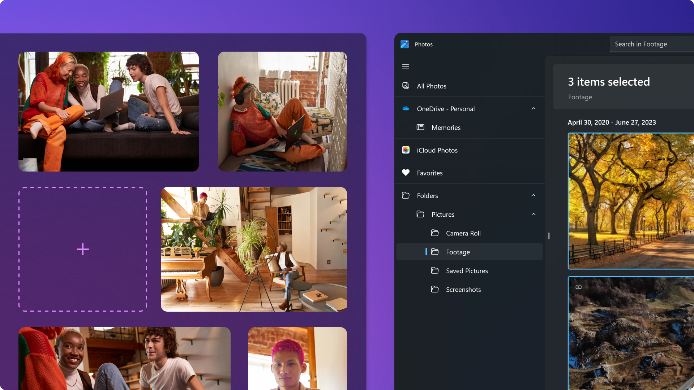The width and height of the screenshot is (694, 390).
Task: Select the All Photos gallery icon
Action: [406, 86]
